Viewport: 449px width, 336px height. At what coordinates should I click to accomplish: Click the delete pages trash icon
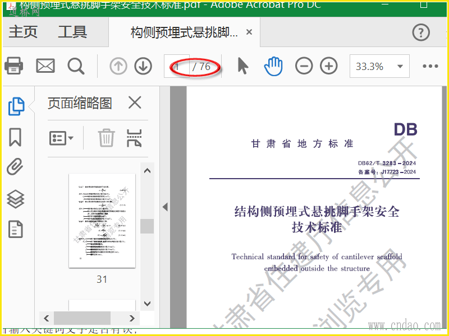coord(107,138)
